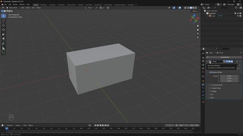The height and width of the screenshot is (136, 243).
Task: Hide the Cube in viewport via eye icon
Action: 238,16
